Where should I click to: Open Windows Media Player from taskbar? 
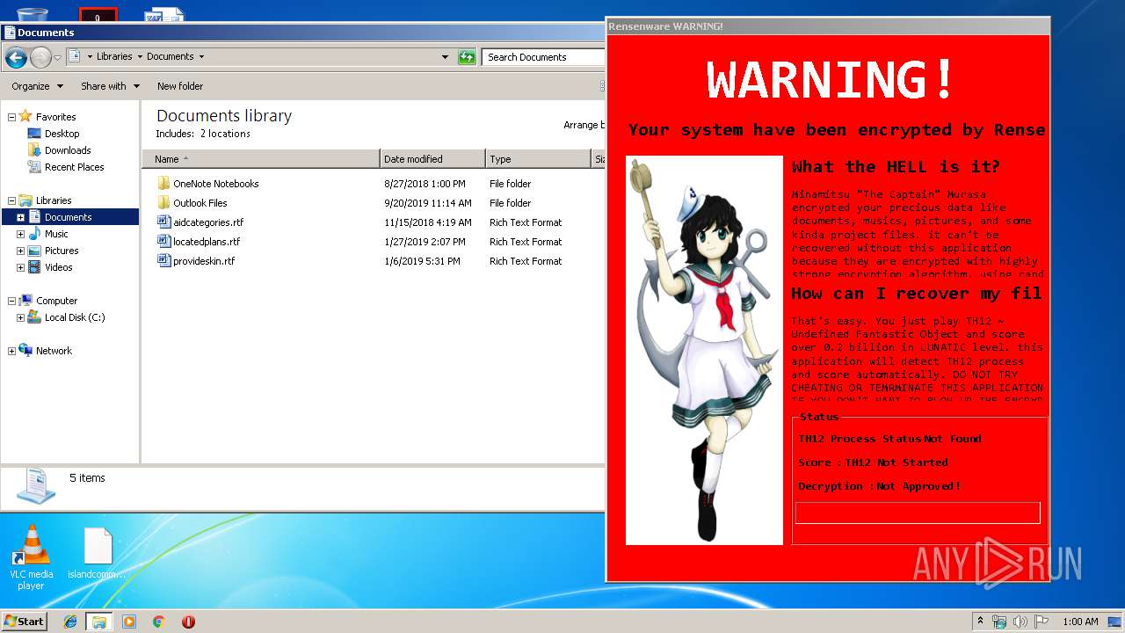129,622
